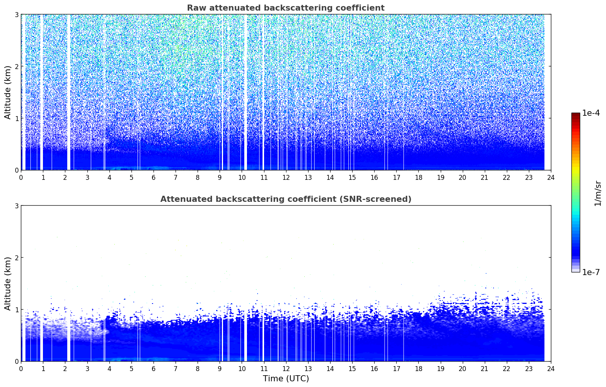Click the colorbar '1e-4' maximum label

[x=591, y=113]
